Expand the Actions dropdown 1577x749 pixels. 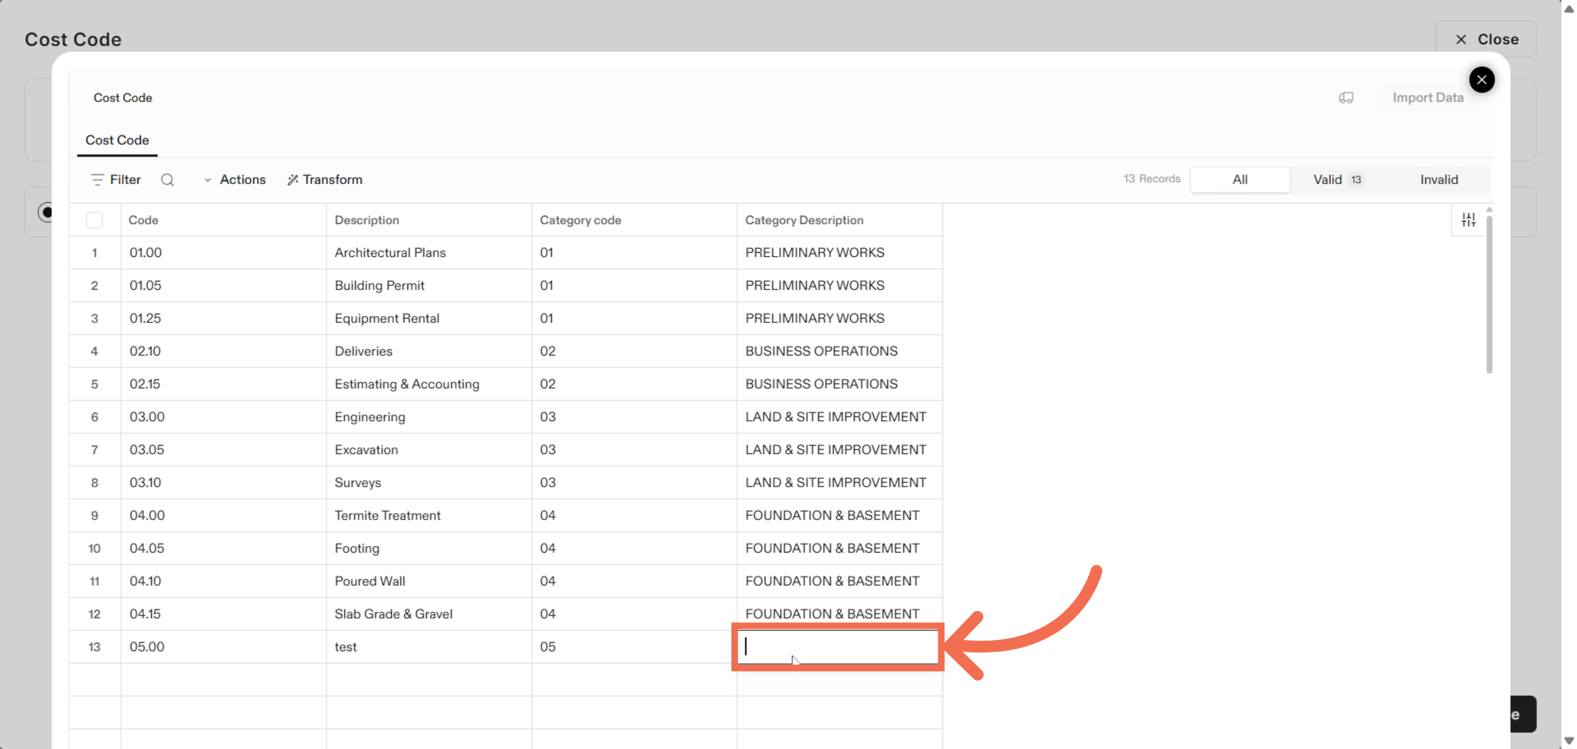coord(235,179)
